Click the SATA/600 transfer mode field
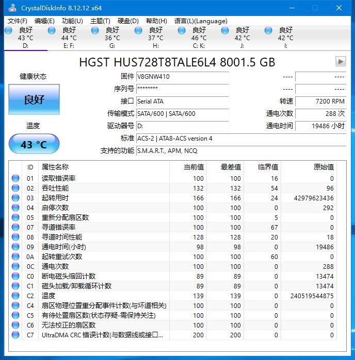This screenshot has width=355, height=360. (x=183, y=114)
